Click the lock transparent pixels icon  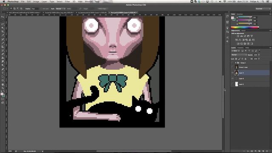tap(236, 59)
